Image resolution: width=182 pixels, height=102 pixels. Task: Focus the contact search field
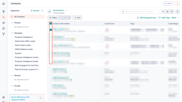tap(140, 12)
